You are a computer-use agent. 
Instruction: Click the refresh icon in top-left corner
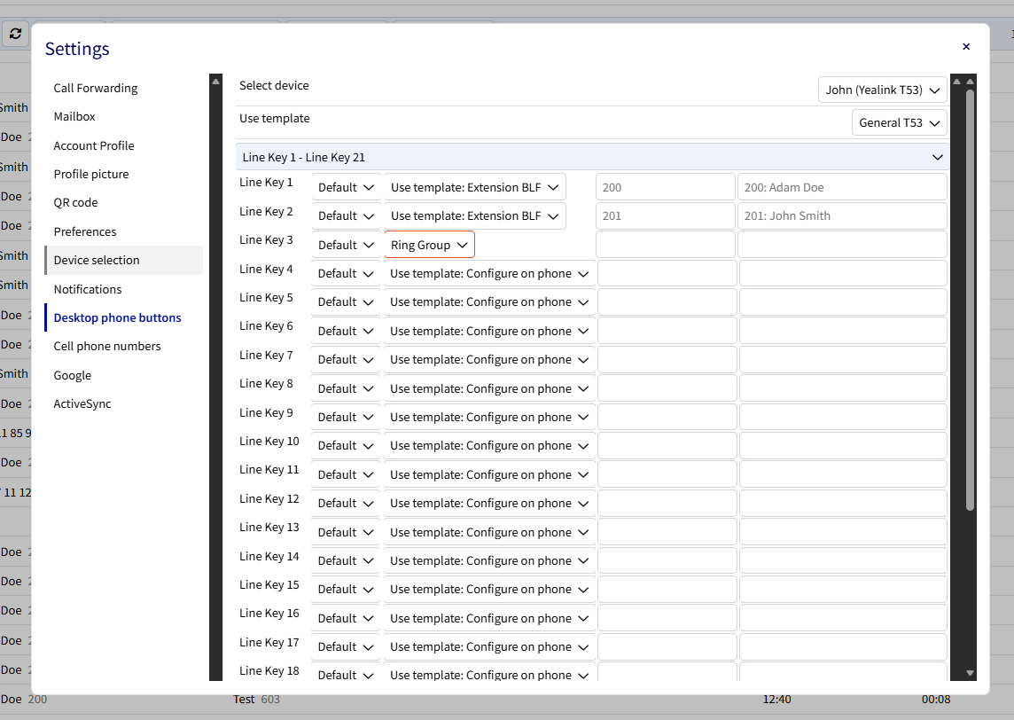pyautogui.click(x=15, y=34)
